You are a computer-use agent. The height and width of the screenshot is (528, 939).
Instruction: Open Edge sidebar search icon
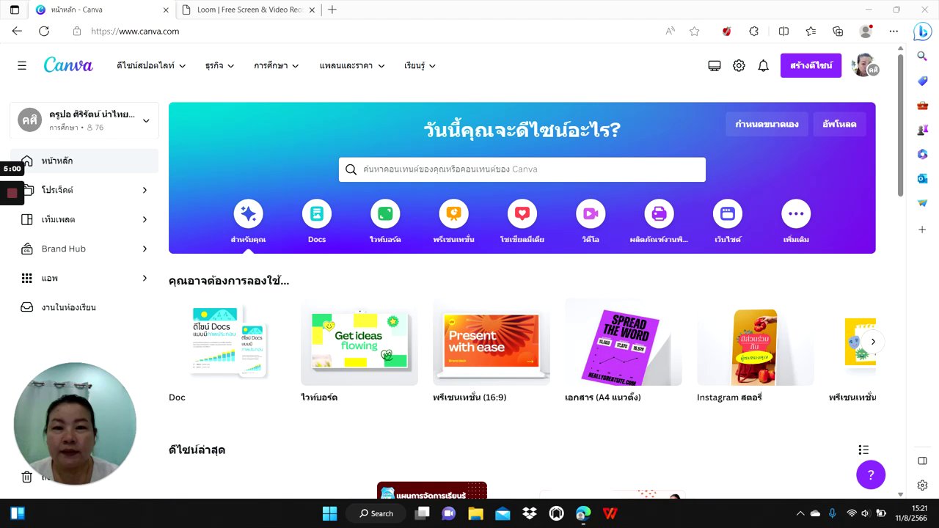pos(922,56)
